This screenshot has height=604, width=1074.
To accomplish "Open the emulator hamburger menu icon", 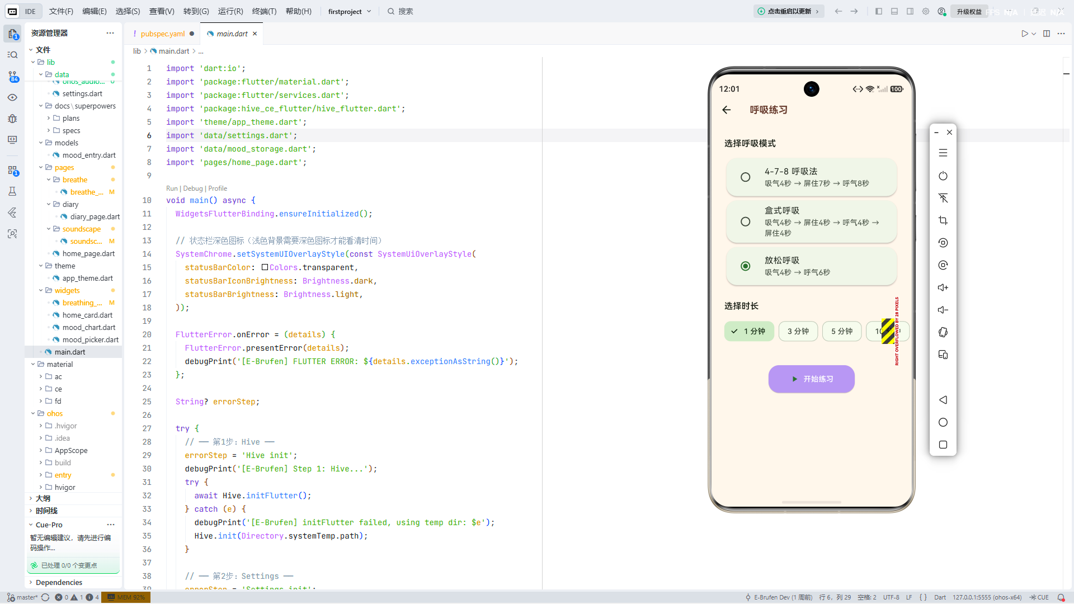I will click(943, 153).
